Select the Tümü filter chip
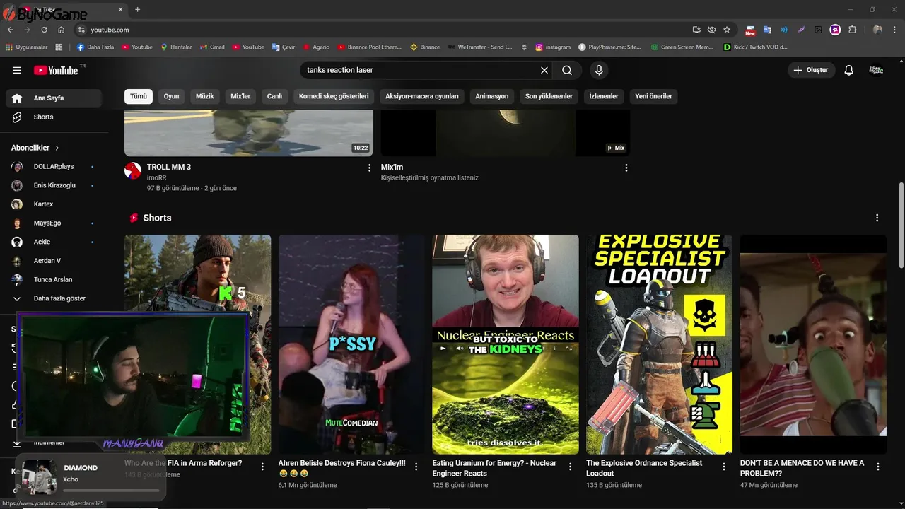The image size is (905, 509). [139, 96]
